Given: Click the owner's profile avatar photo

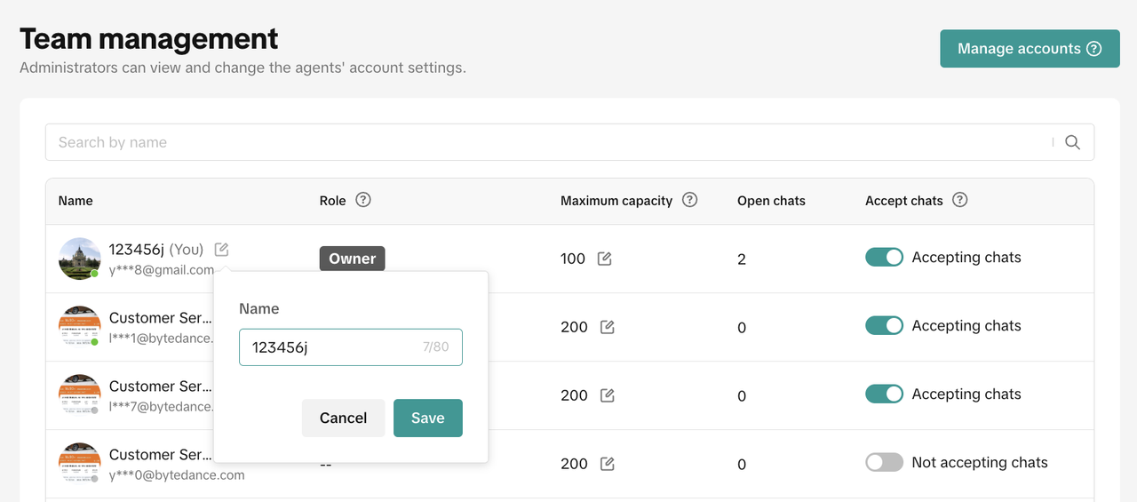Looking at the screenshot, I should (79, 259).
